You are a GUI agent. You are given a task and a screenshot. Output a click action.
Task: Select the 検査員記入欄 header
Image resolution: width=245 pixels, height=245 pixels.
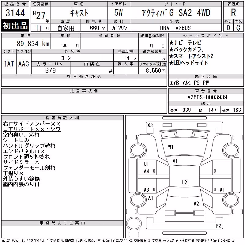click(x=62, y=118)
